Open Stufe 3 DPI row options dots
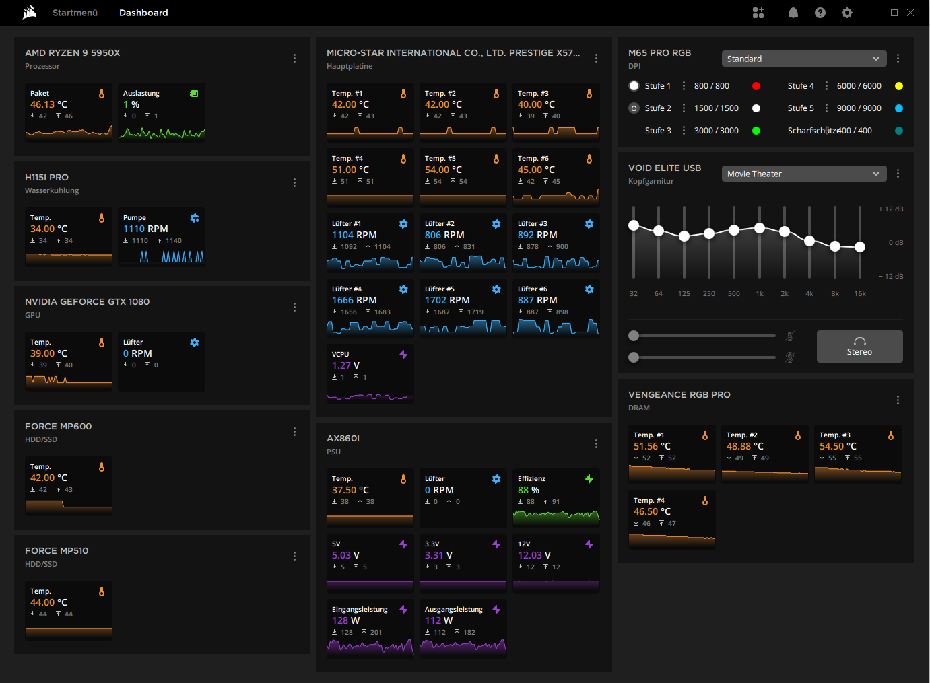The image size is (930, 683). click(x=684, y=131)
